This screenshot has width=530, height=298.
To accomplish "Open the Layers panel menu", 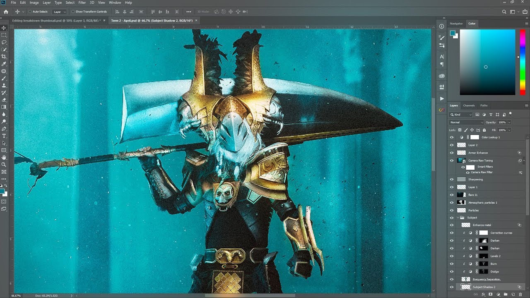I will point(526,106).
